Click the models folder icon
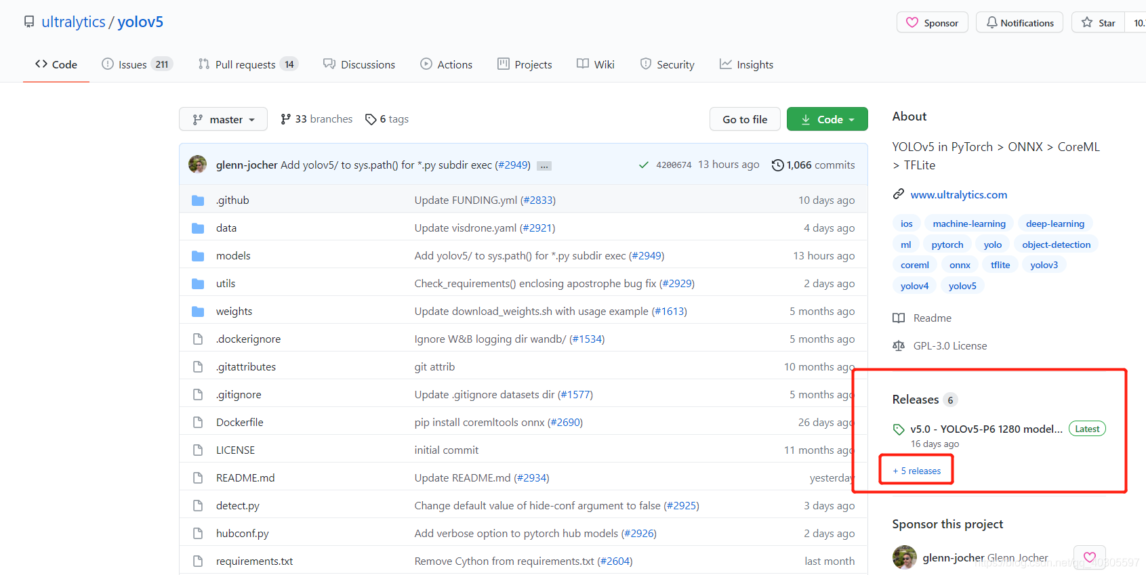This screenshot has width=1146, height=575. 198,256
